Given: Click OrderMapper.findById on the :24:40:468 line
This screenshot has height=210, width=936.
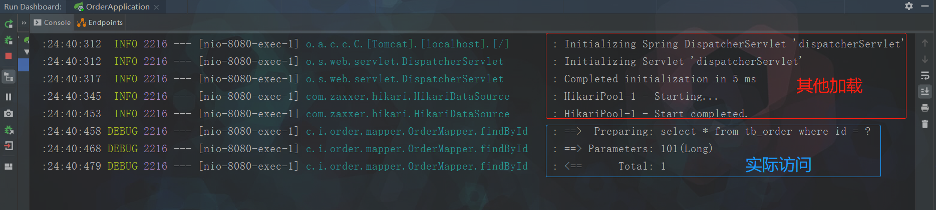Looking at the screenshot, I should [417, 149].
